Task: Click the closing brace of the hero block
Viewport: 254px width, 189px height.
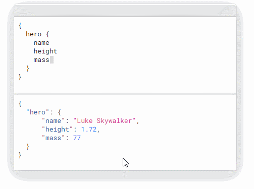Action: tap(28, 69)
